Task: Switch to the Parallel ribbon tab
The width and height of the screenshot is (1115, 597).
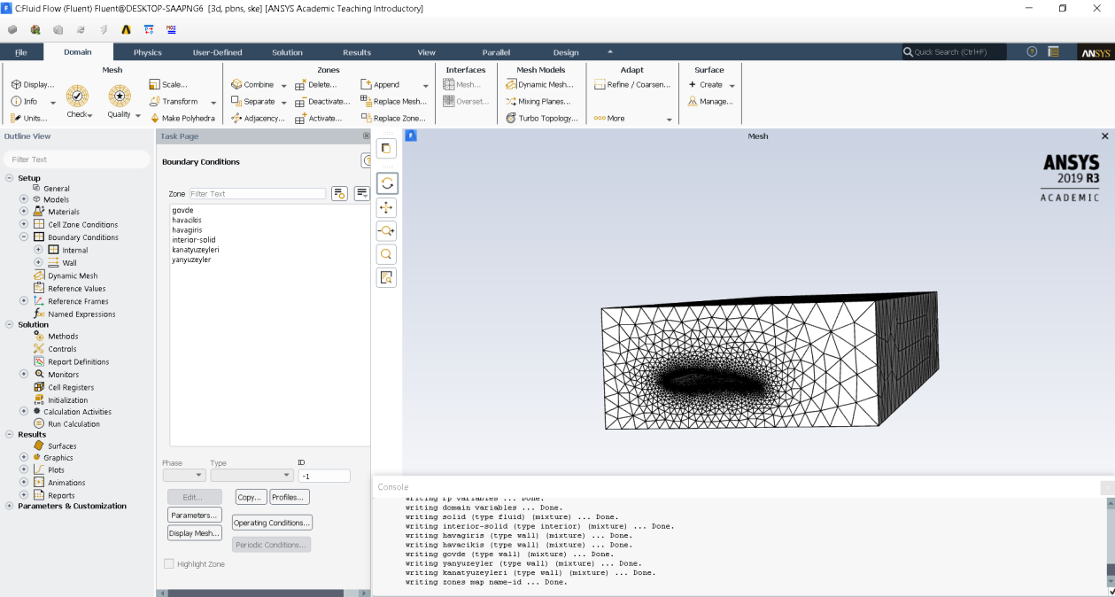Action: pyautogui.click(x=496, y=52)
